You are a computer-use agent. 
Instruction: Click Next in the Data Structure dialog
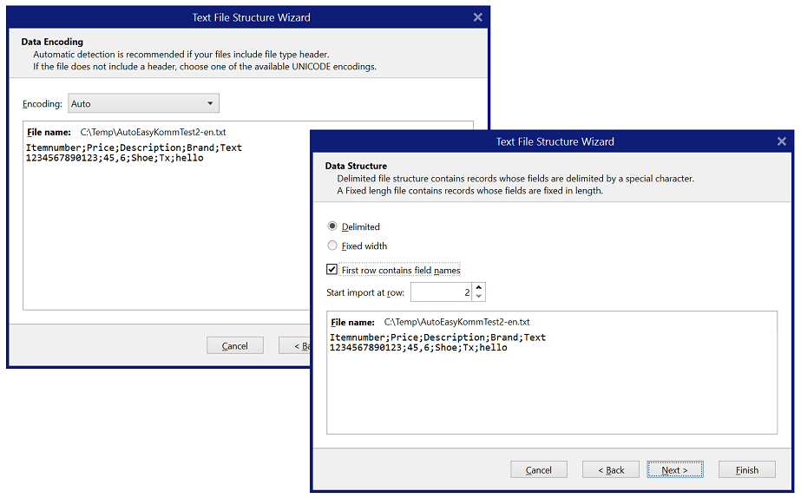click(x=674, y=469)
